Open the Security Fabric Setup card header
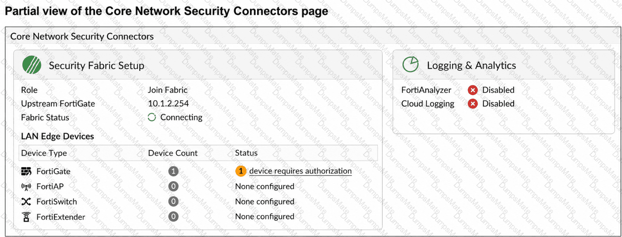 click(x=198, y=65)
